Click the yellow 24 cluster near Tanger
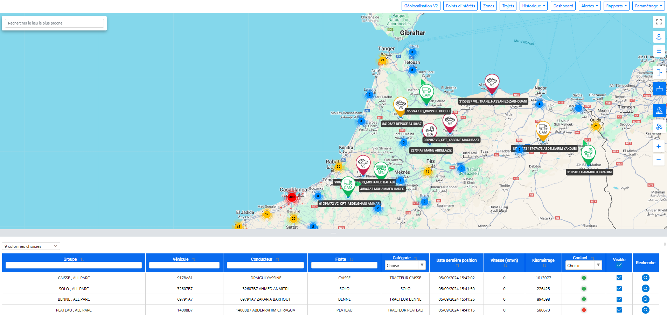This screenshot has width=667, height=315. point(383,60)
